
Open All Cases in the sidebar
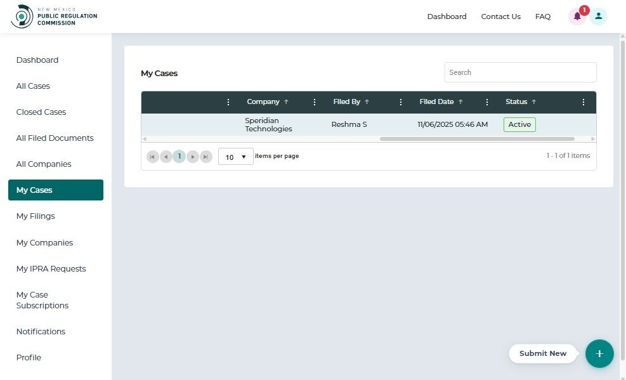click(x=33, y=86)
